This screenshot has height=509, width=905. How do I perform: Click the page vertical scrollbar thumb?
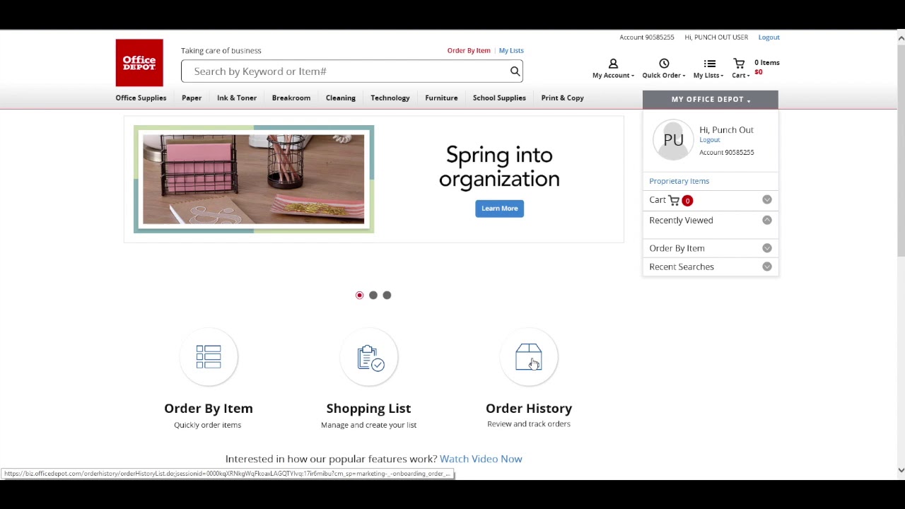[x=901, y=151]
